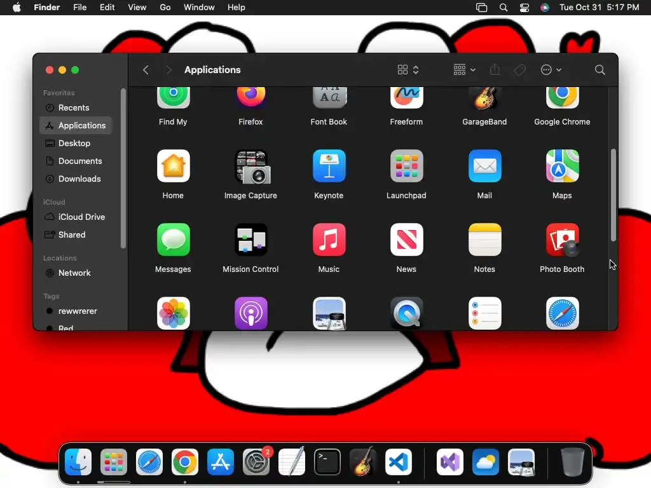Select the Maps app icon

(562, 166)
